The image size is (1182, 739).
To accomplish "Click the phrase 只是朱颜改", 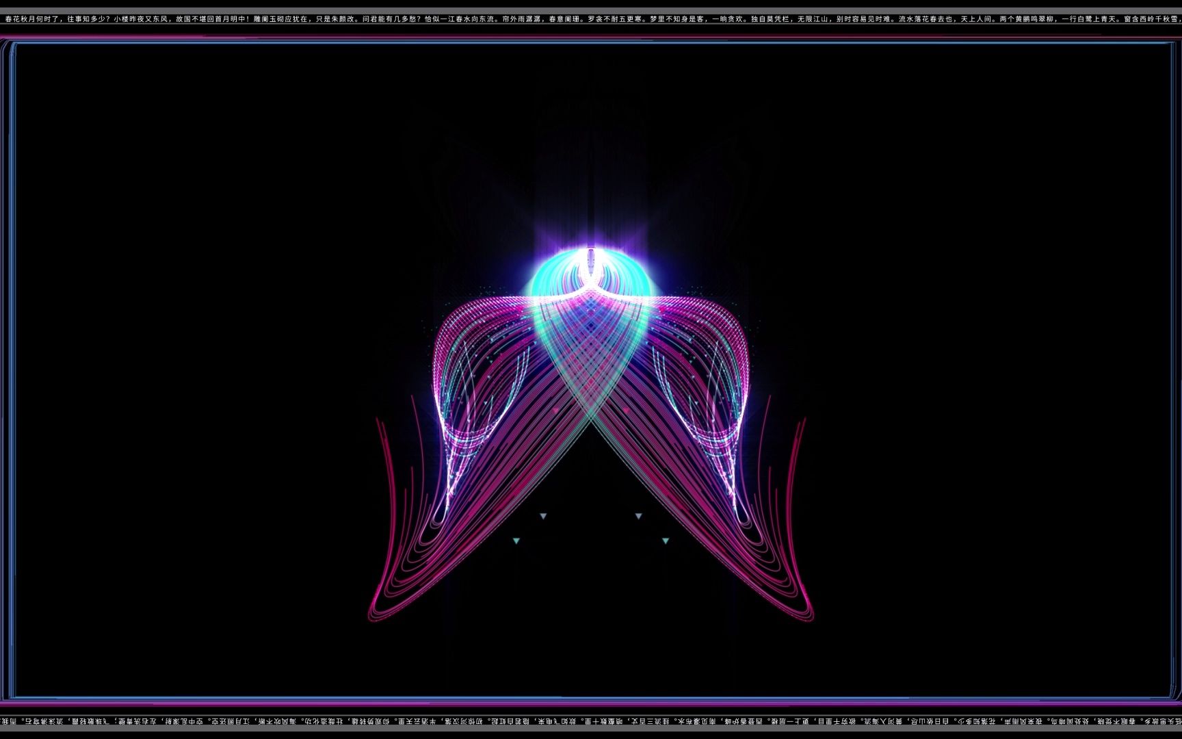I will click(x=335, y=19).
